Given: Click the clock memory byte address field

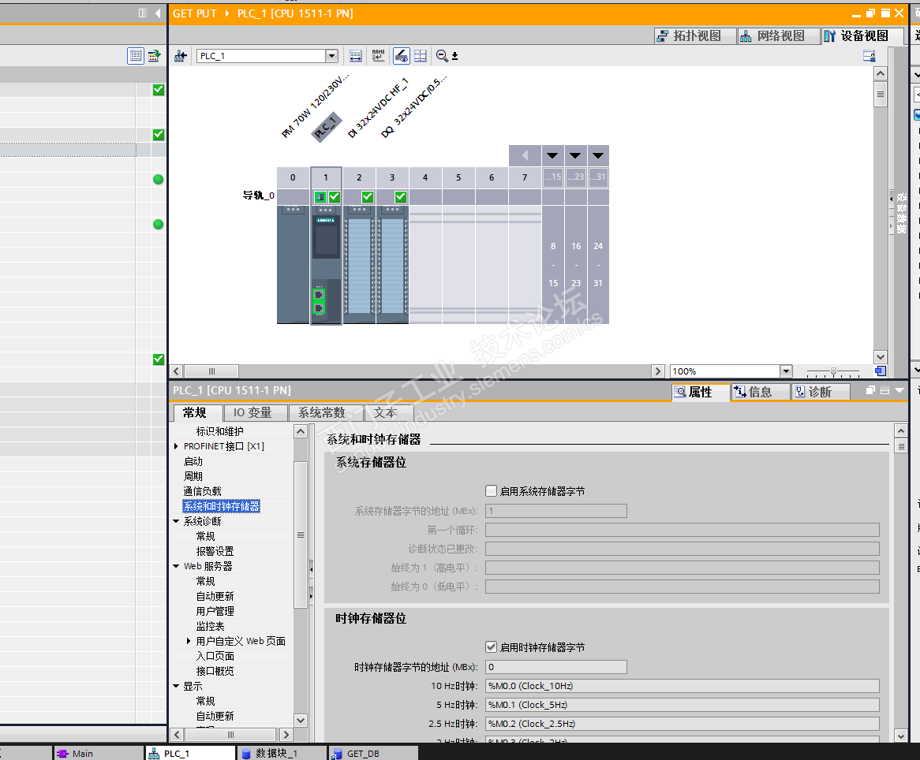Looking at the screenshot, I should (555, 667).
